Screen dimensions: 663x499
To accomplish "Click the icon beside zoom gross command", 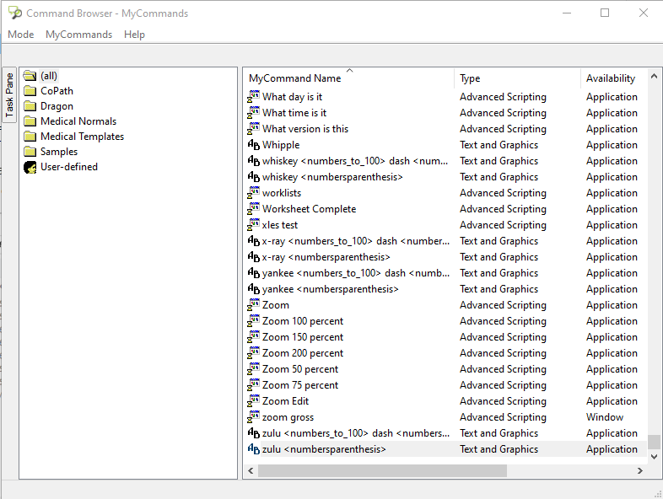I will (x=253, y=417).
